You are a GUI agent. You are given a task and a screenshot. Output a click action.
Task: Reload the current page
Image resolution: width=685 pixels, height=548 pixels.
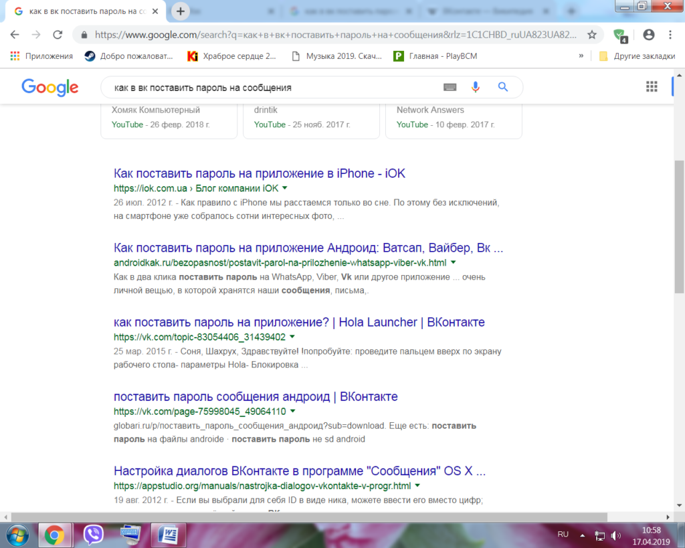[58, 35]
